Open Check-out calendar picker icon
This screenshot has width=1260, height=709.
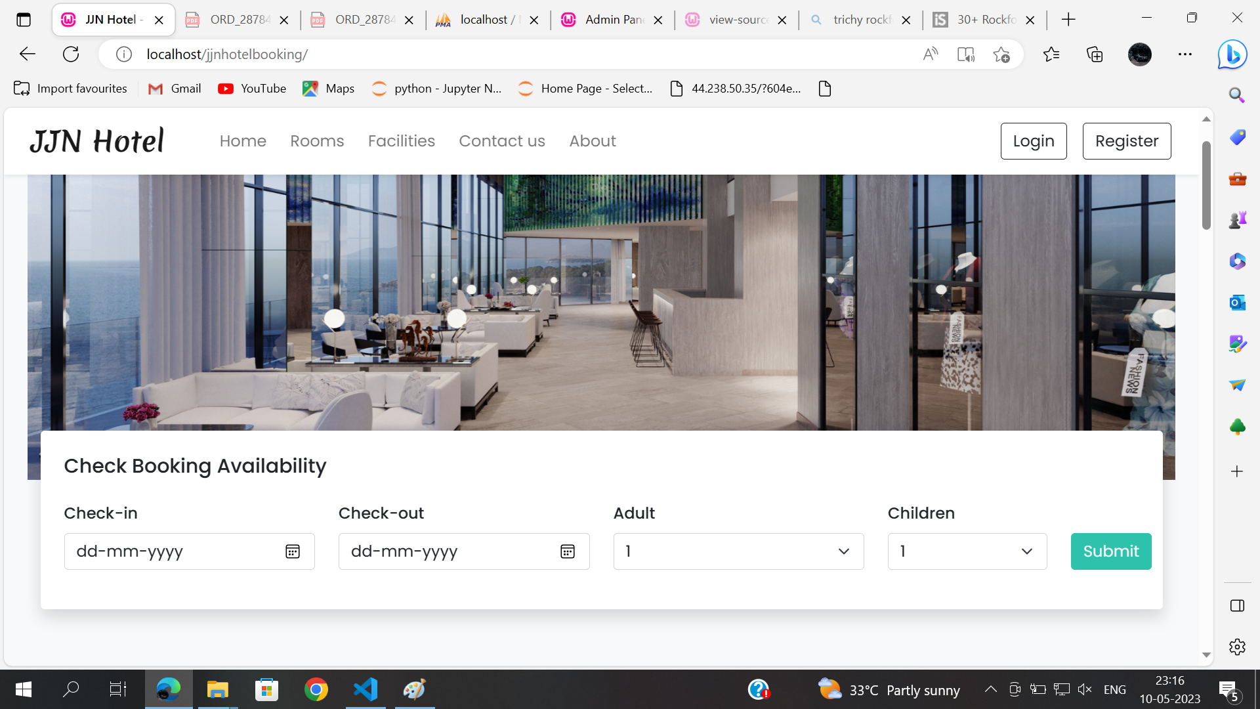[x=568, y=551]
